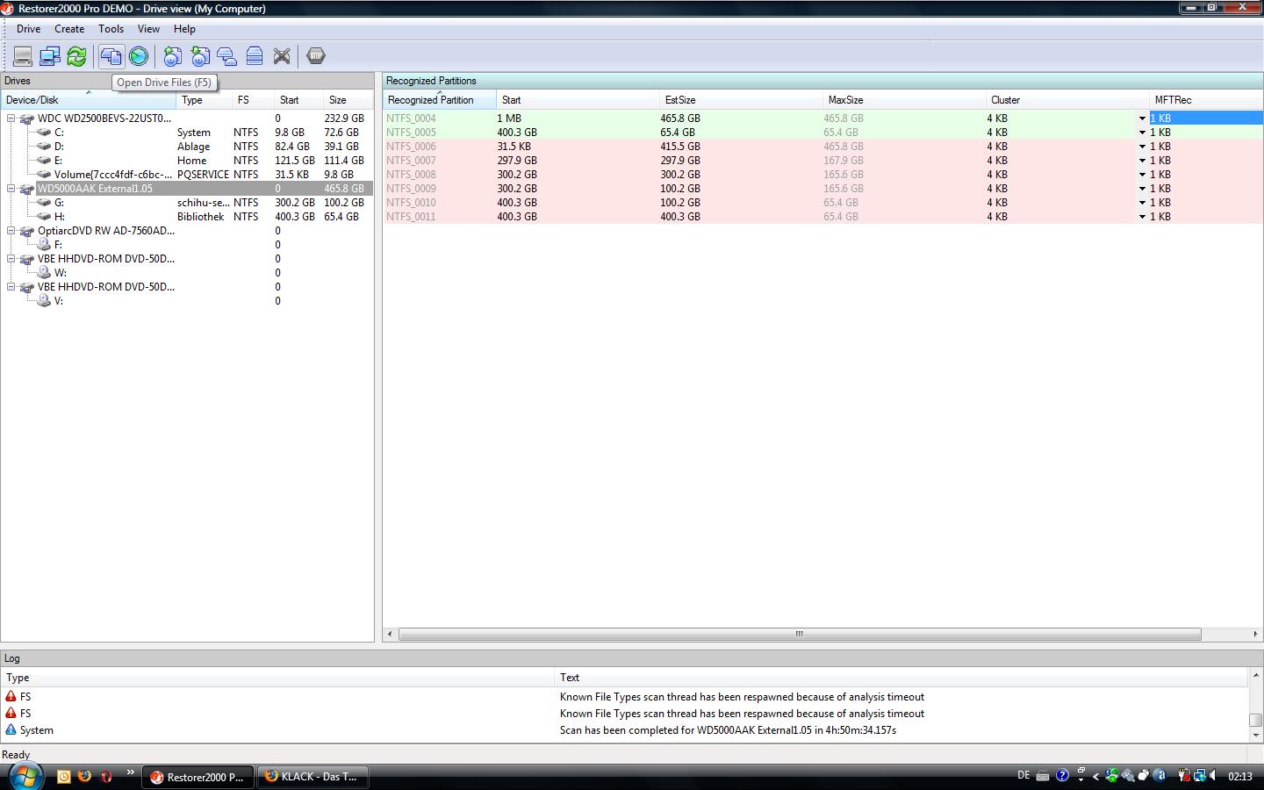This screenshot has width=1264, height=790.
Task: Open the View menu
Action: tap(148, 29)
